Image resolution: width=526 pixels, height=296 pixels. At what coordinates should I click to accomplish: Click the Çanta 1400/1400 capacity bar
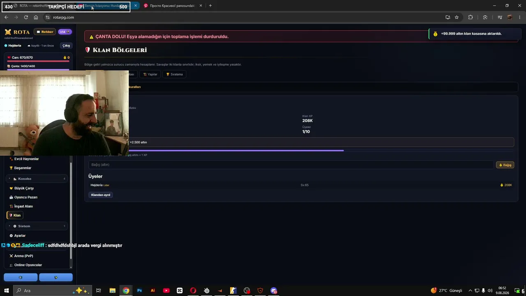click(x=38, y=70)
